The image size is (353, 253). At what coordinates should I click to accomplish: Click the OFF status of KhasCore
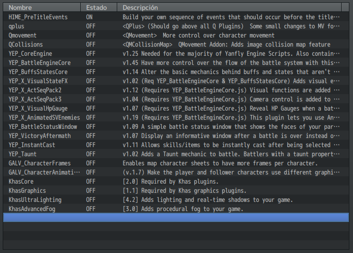(x=90, y=181)
